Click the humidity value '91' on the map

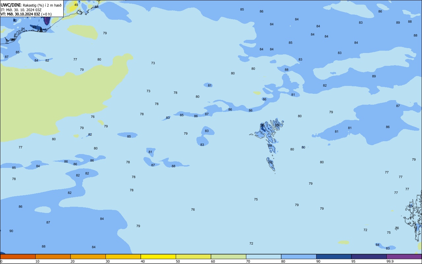(23, 29)
